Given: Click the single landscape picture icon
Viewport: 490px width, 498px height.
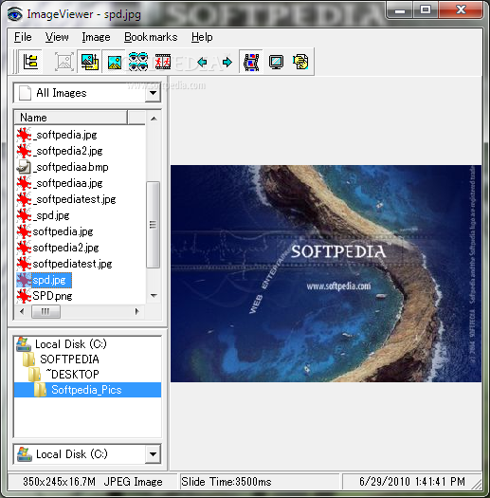Looking at the screenshot, I should (x=115, y=62).
